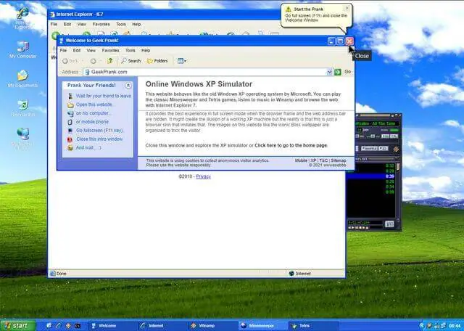Viewport: 464px width, 331px height.
Task: Launch Internet Explorer from quick launch
Action: pyautogui.click(x=58, y=326)
